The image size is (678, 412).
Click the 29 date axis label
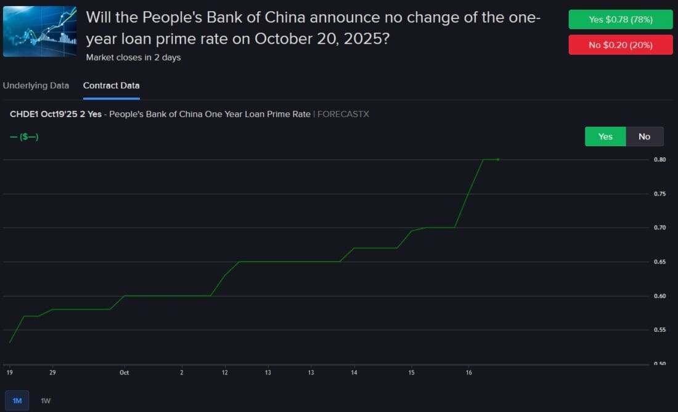pyautogui.click(x=52, y=373)
